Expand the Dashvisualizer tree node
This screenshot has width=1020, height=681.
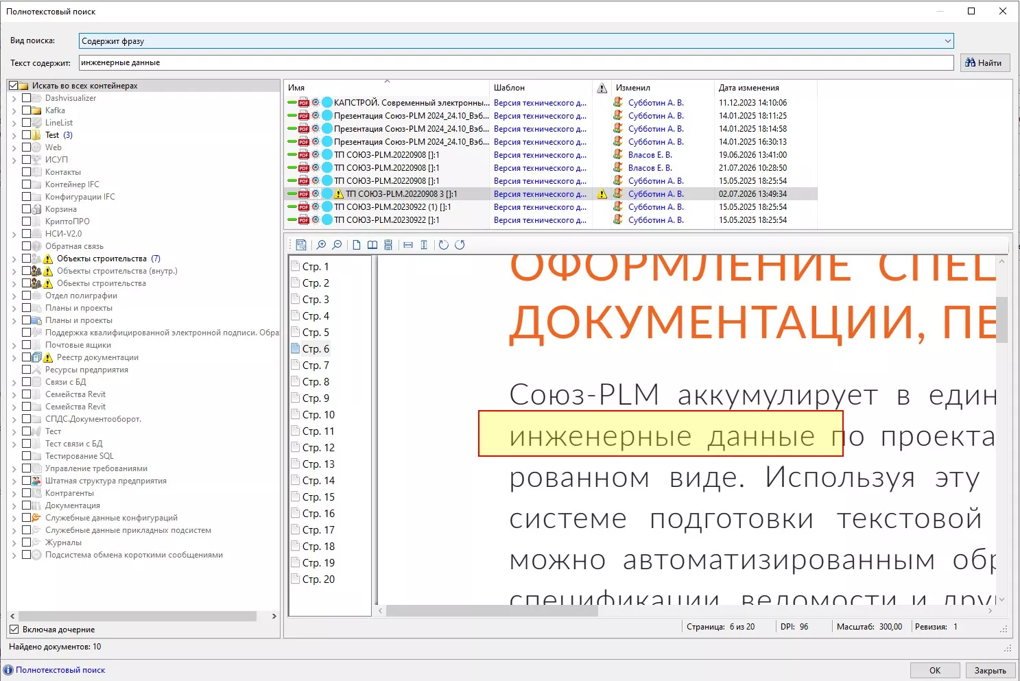(x=14, y=98)
